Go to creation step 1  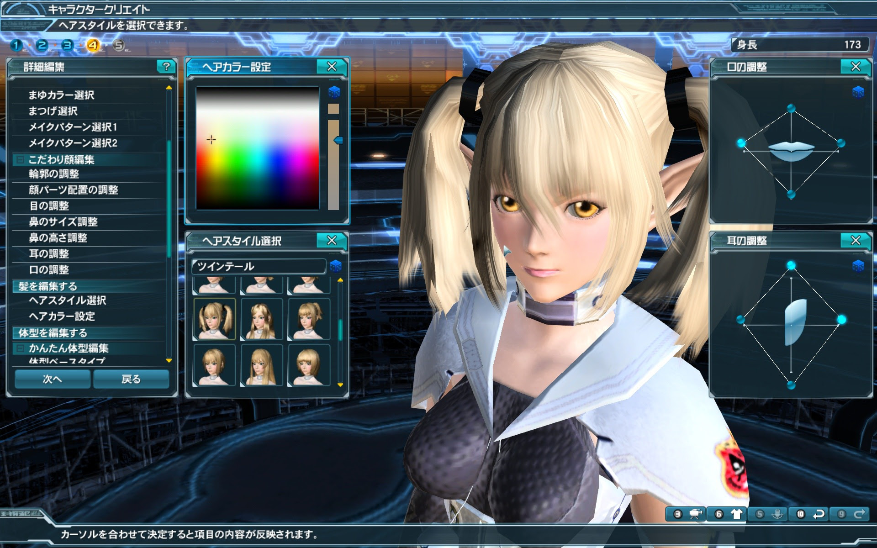tap(16, 45)
